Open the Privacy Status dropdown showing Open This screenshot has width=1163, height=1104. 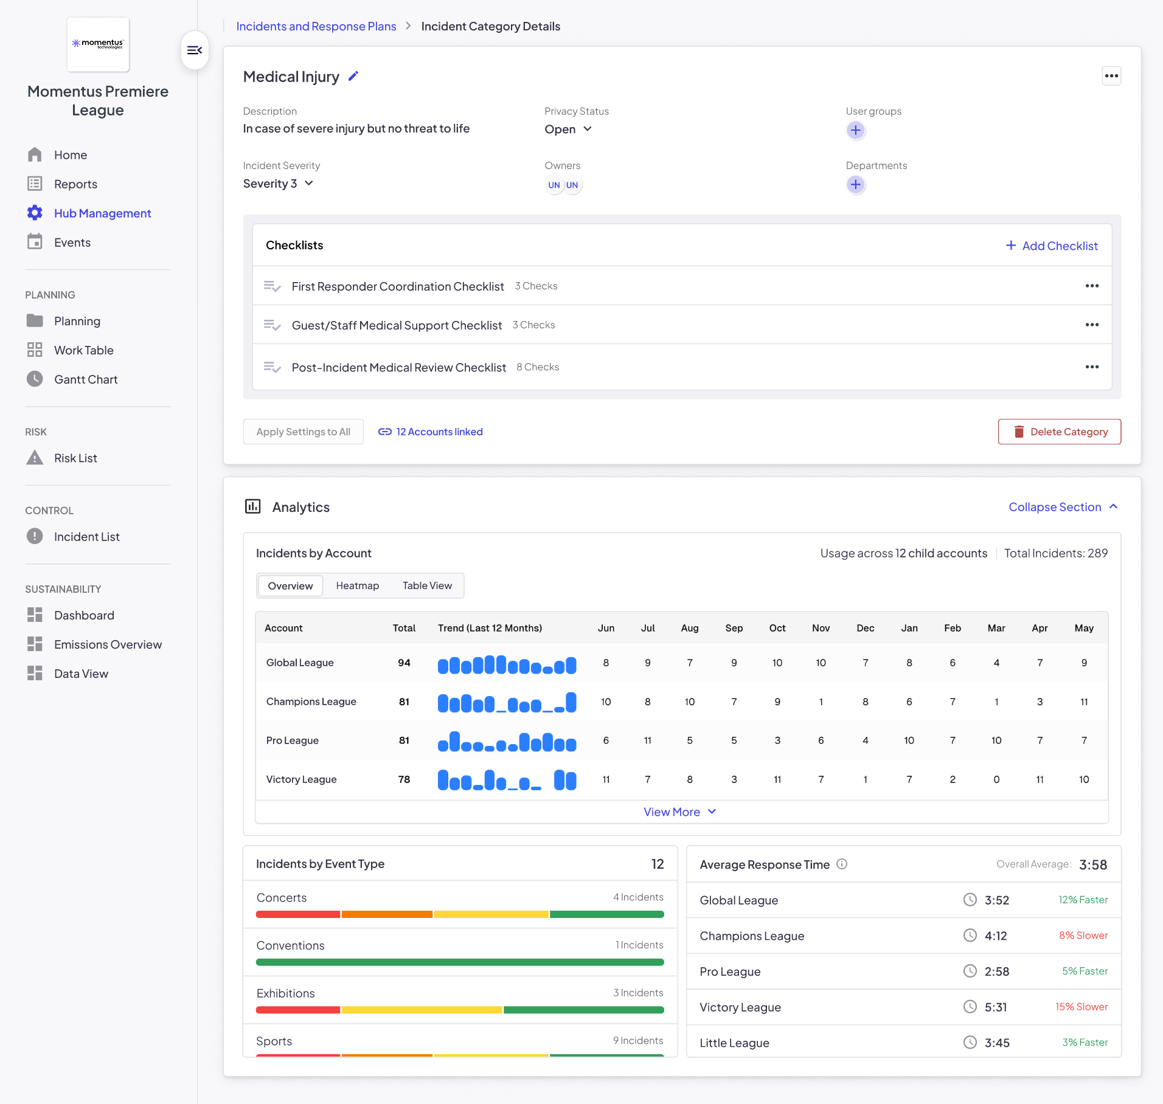[568, 129]
